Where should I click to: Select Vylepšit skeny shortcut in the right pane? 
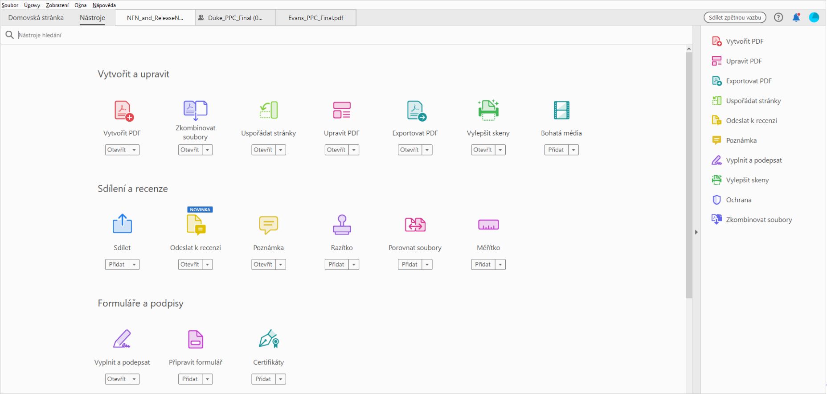click(741, 180)
